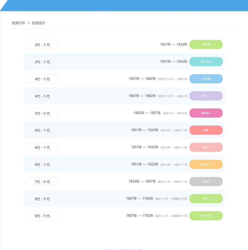248x250 pixels.
Task: Click the 1882年 — 1857年 date range text
Action: (x=147, y=113)
